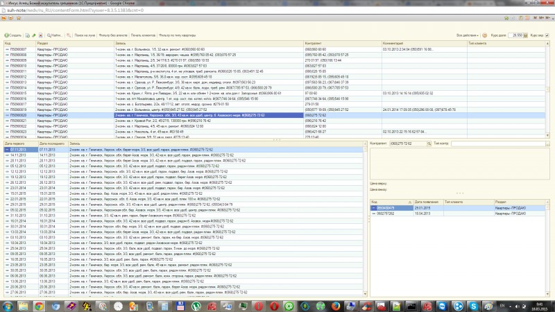
Task: Click the red X delete record icon
Action: pyautogui.click(x=41, y=35)
